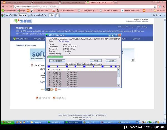Minimize download dialog to tray icon
Screen dimensions: 167x130
click(110, 35)
